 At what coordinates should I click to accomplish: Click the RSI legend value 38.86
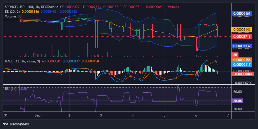click(23, 89)
